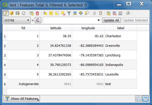The width and height of the screenshot is (152, 105).
Task: Open the fid field dropdown
Action: click(x=17, y=20)
